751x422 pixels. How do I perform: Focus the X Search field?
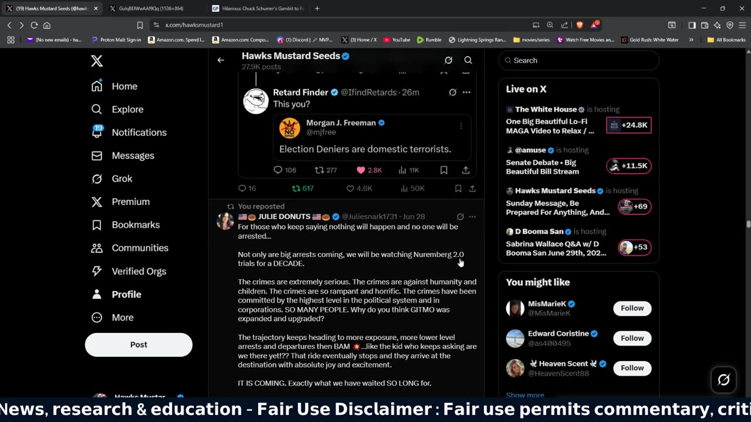(579, 60)
